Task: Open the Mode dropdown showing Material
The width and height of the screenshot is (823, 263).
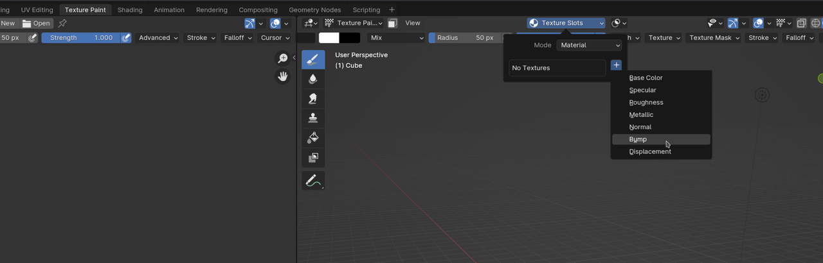Action: coord(590,46)
